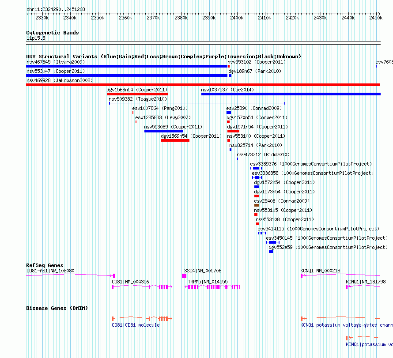The height and width of the screenshot is (358, 393).
Task: Select the orange CD81 OMIM disease gene model
Action: pos(142,319)
